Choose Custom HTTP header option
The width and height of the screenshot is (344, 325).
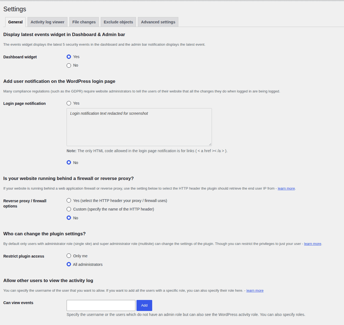(69, 209)
